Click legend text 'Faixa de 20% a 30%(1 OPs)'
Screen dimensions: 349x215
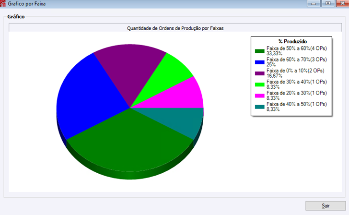(x=296, y=93)
